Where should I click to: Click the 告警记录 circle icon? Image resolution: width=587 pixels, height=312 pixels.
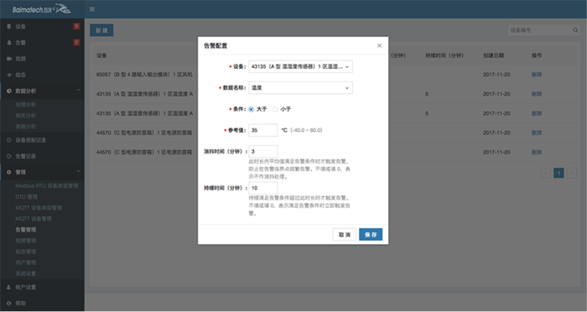(x=9, y=156)
